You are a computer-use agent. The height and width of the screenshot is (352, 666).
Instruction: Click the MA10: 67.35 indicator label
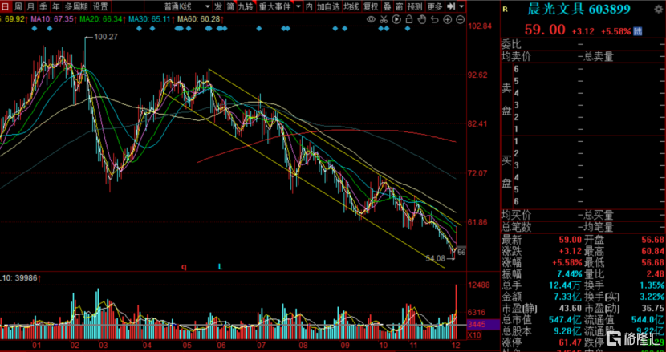point(53,19)
